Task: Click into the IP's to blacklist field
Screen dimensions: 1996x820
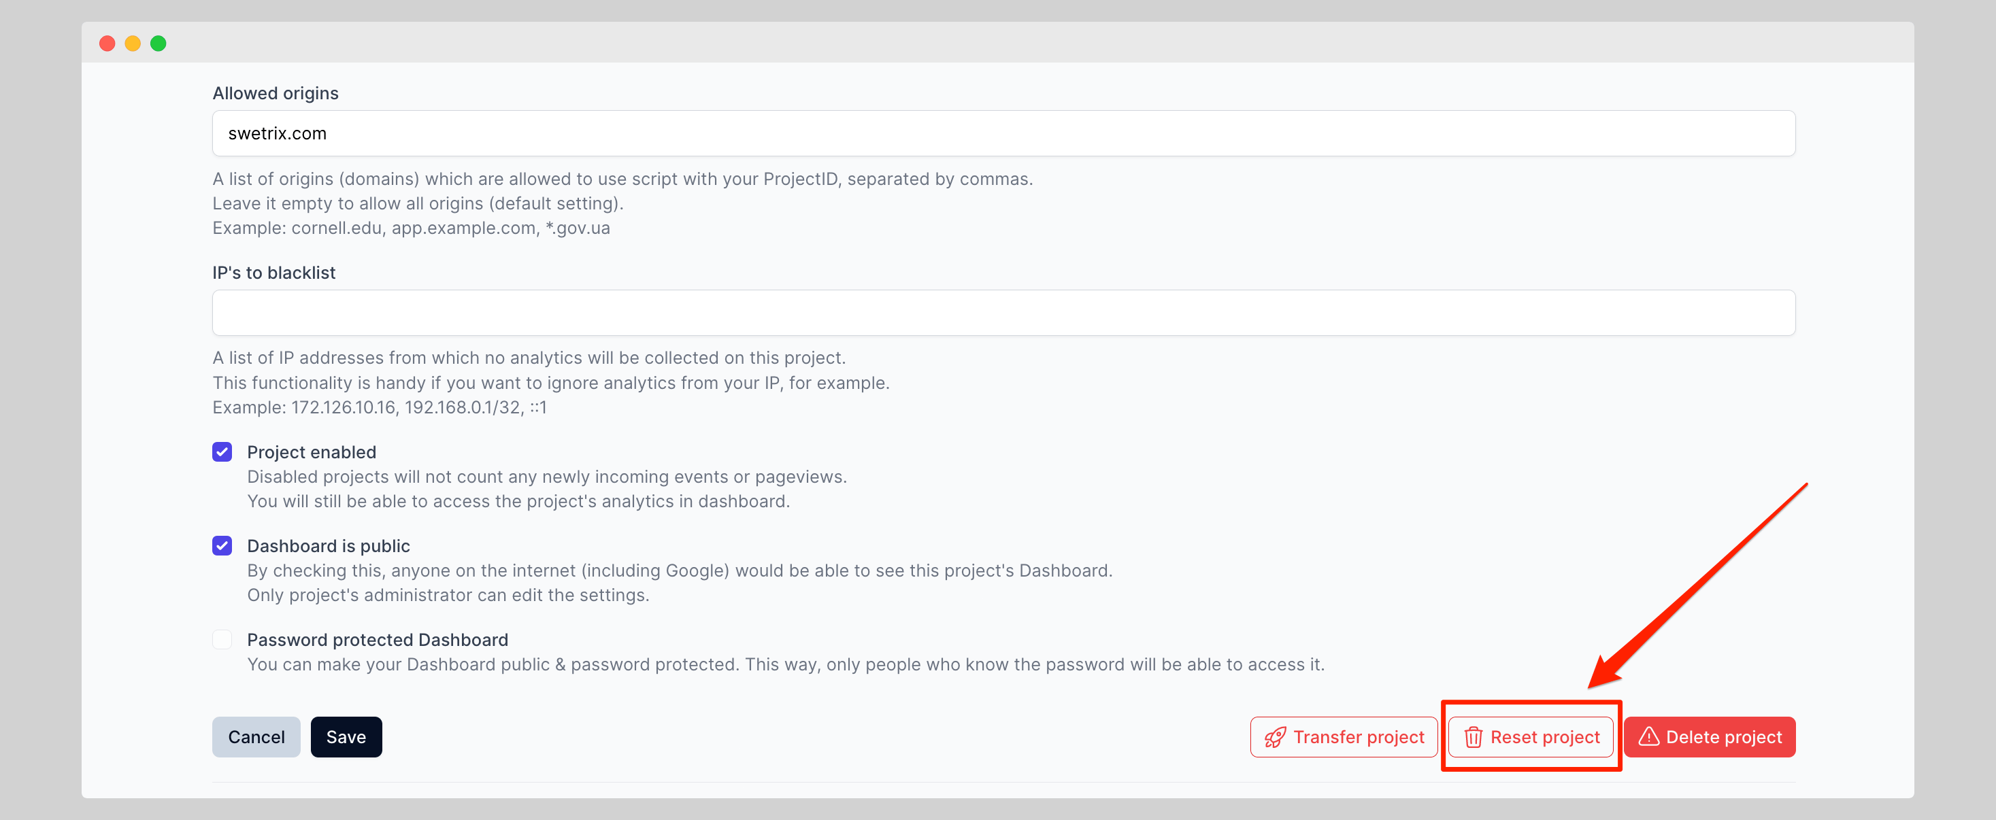Action: (x=1003, y=313)
